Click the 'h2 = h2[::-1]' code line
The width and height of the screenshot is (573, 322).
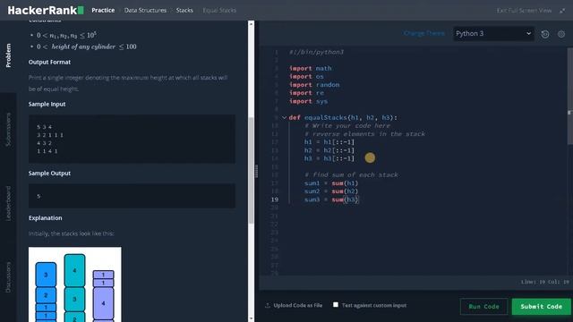(329, 150)
